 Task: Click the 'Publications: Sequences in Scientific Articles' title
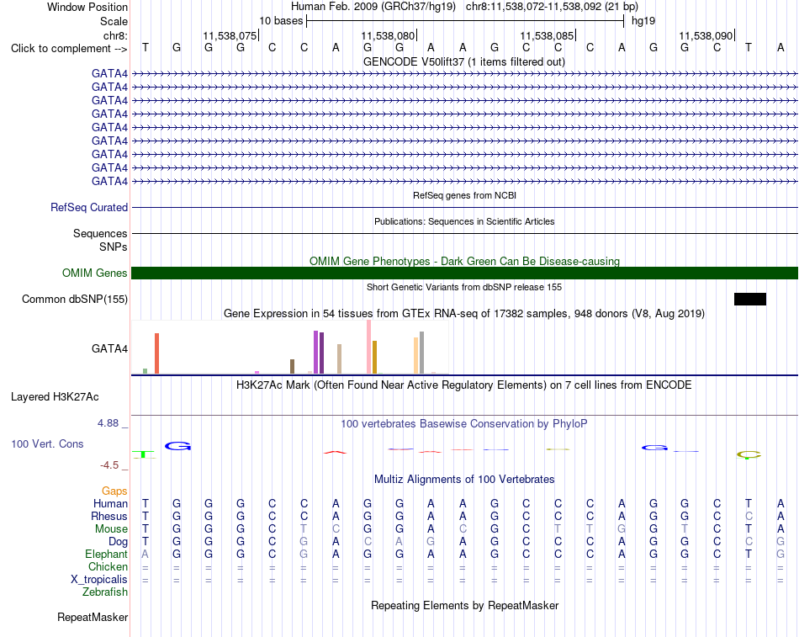pyautogui.click(x=464, y=221)
